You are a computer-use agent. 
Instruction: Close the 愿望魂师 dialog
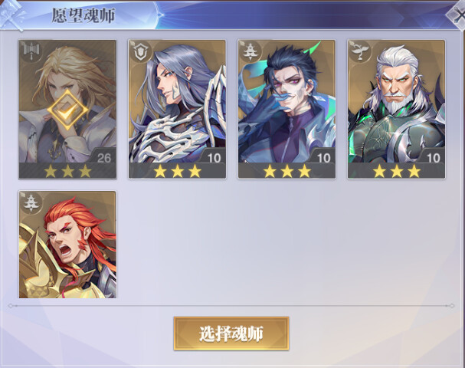pos(457,15)
